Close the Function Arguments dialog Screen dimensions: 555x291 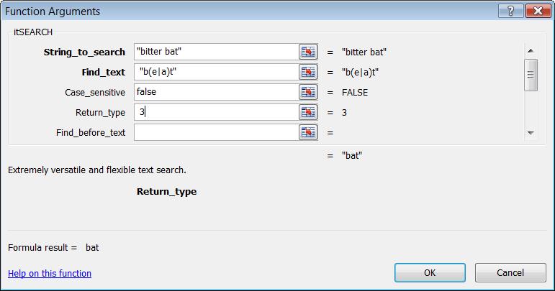click(x=538, y=11)
